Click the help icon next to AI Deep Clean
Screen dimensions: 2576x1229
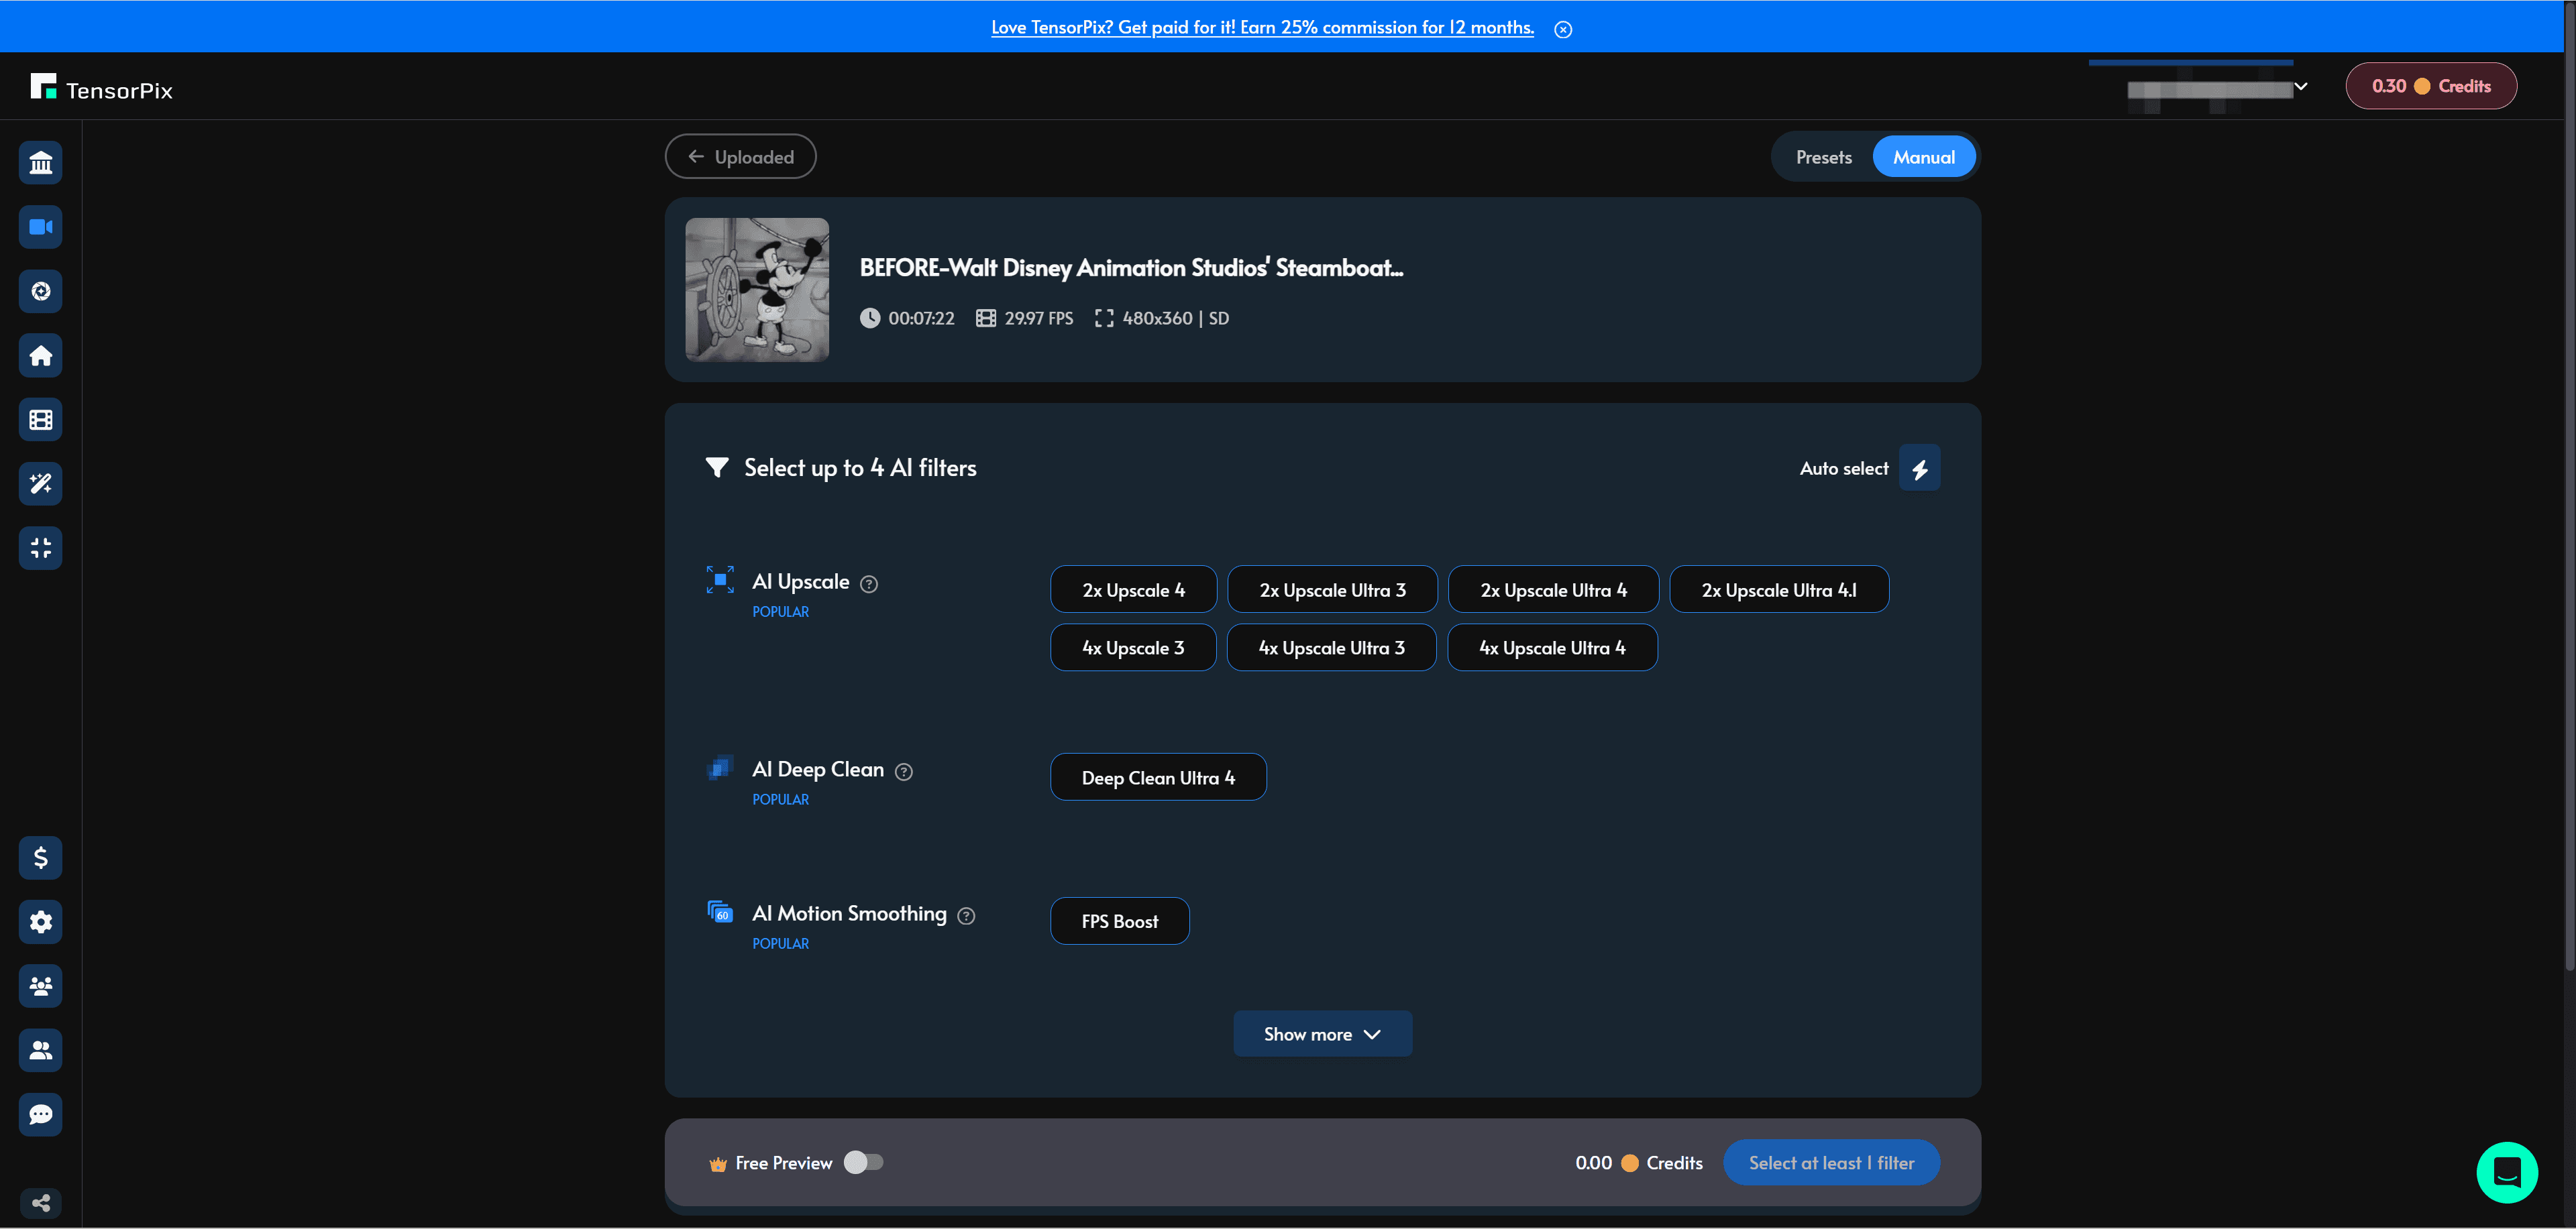point(903,771)
